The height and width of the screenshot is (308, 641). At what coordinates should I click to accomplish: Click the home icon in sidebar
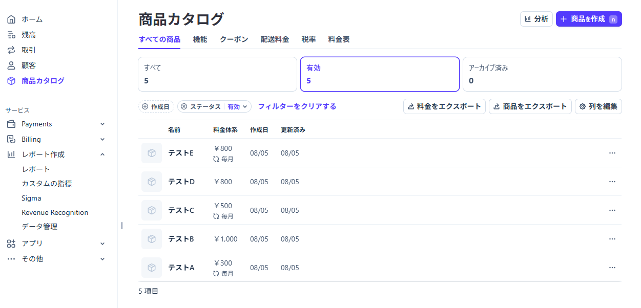click(x=11, y=19)
